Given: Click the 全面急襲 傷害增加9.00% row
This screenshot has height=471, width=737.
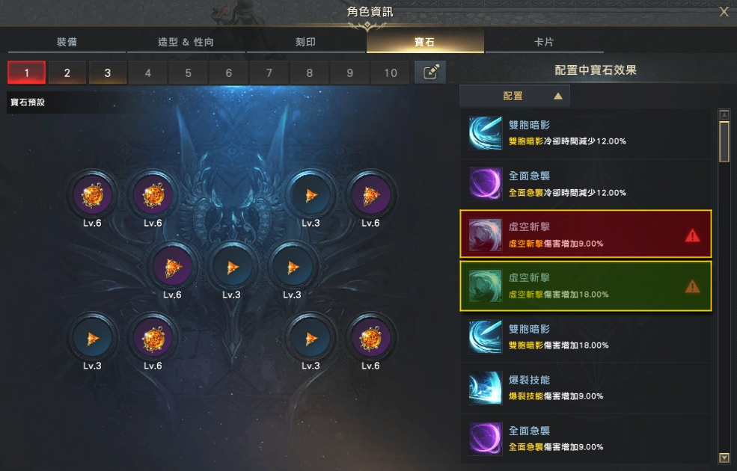Looking at the screenshot, I should [x=586, y=439].
